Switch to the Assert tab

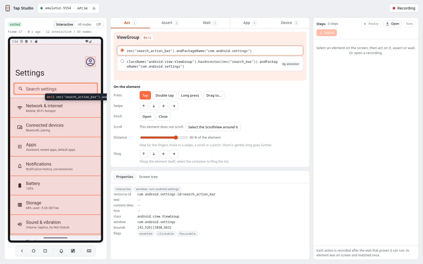pyautogui.click(x=170, y=23)
